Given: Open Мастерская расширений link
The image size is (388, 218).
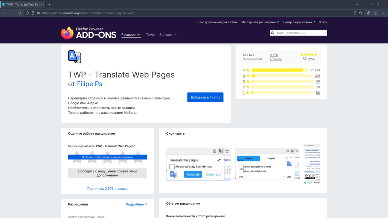Looking at the screenshot, I should (x=260, y=22).
